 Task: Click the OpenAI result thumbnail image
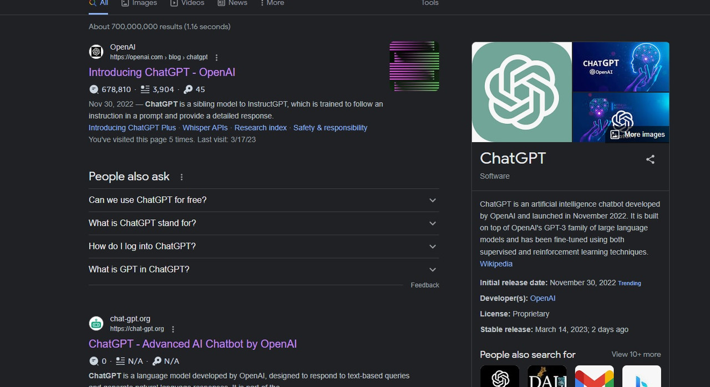414,66
